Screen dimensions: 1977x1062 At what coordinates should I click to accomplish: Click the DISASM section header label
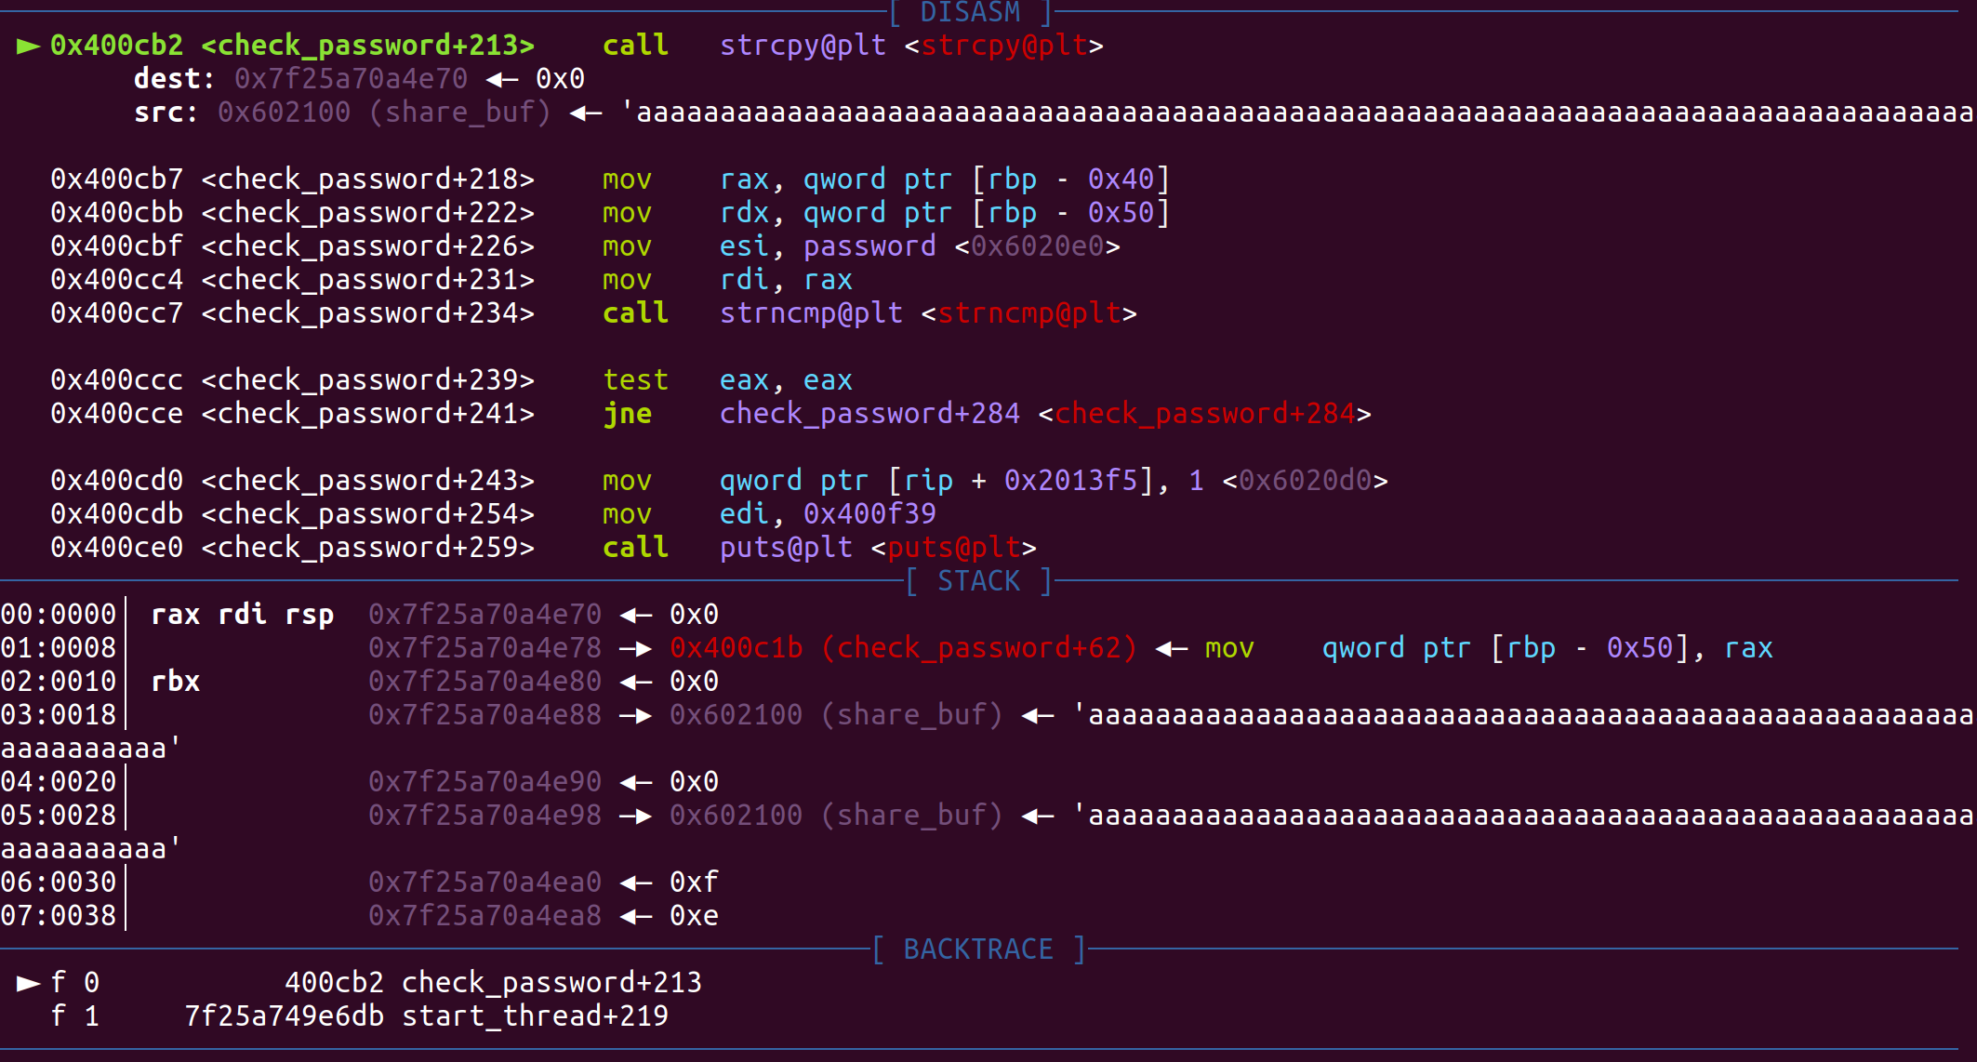(970, 13)
